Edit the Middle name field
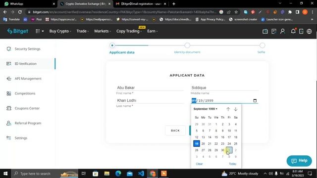Screen dimensions: 317x178 pyautogui.click(x=224, y=88)
